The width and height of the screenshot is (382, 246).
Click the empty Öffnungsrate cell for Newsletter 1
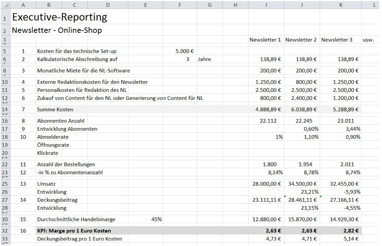(x=266, y=144)
